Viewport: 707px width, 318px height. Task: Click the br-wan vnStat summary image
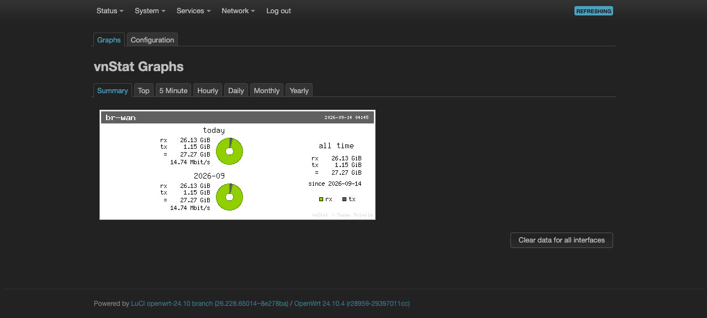pyautogui.click(x=238, y=165)
